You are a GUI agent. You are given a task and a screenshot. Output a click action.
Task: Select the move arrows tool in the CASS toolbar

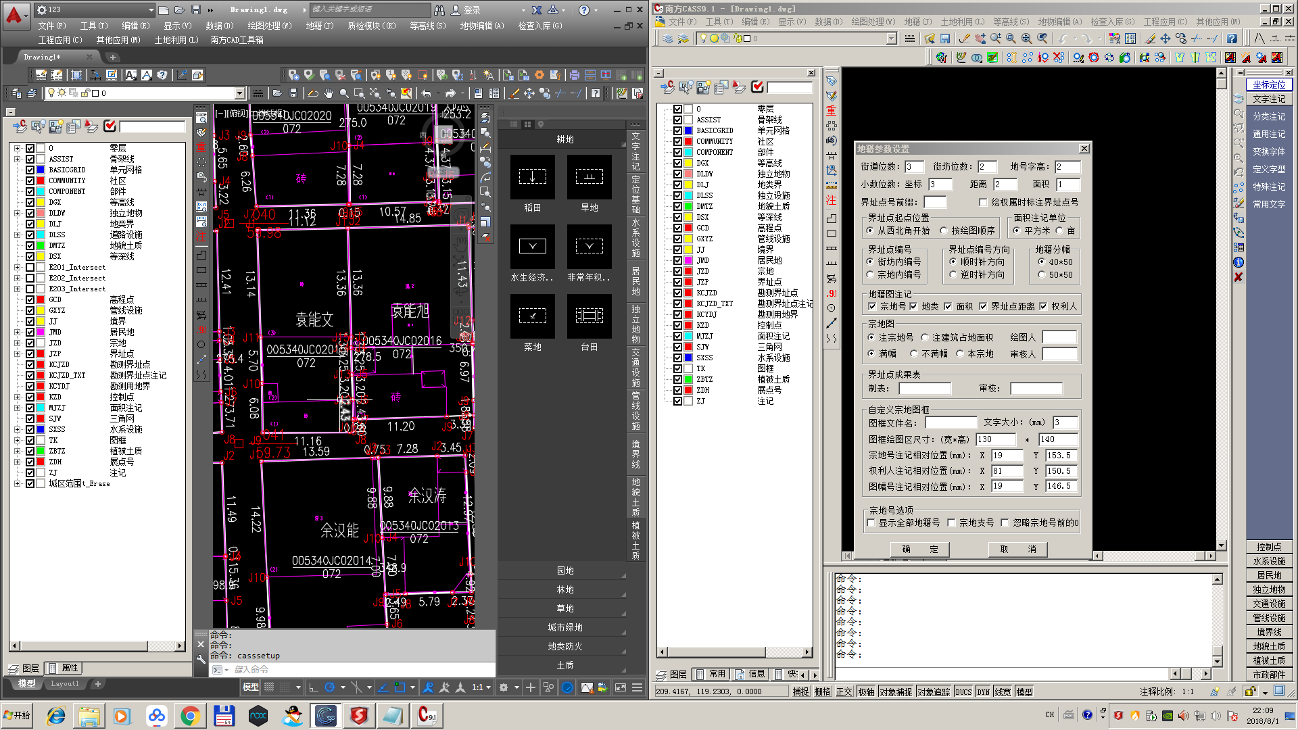pyautogui.click(x=1165, y=39)
